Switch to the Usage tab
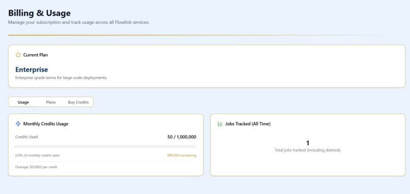This screenshot has width=410, height=194. point(23,102)
